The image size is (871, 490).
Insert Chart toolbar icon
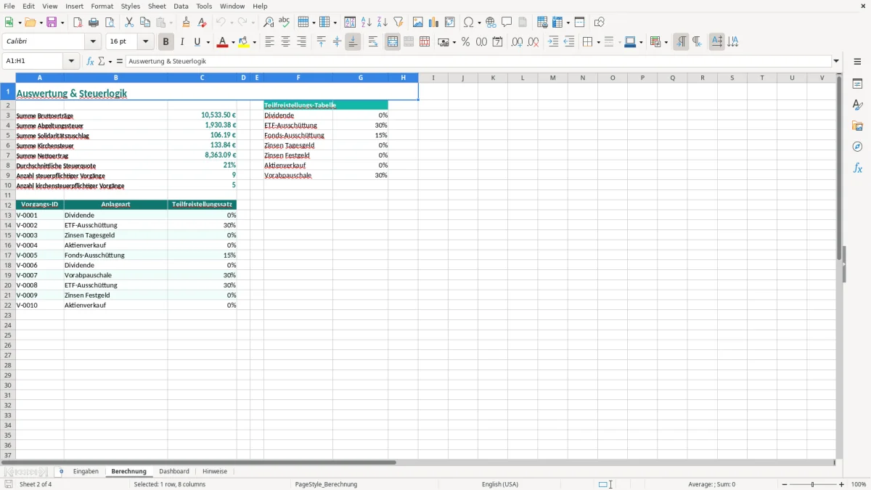click(x=434, y=23)
